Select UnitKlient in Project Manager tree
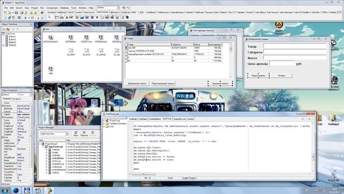The height and width of the screenshot is (194, 344). [x=56, y=155]
